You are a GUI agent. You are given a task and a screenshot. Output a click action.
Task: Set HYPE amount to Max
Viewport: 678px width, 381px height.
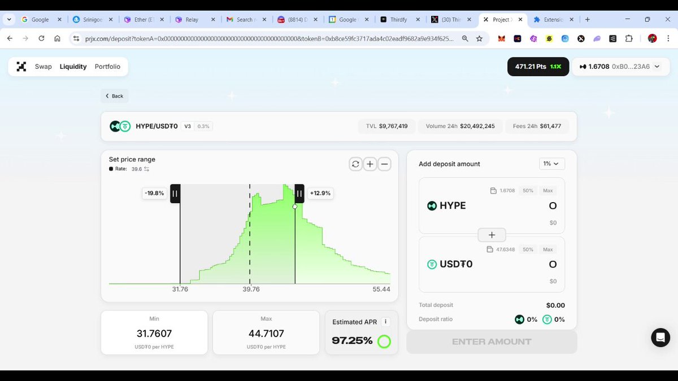click(547, 191)
